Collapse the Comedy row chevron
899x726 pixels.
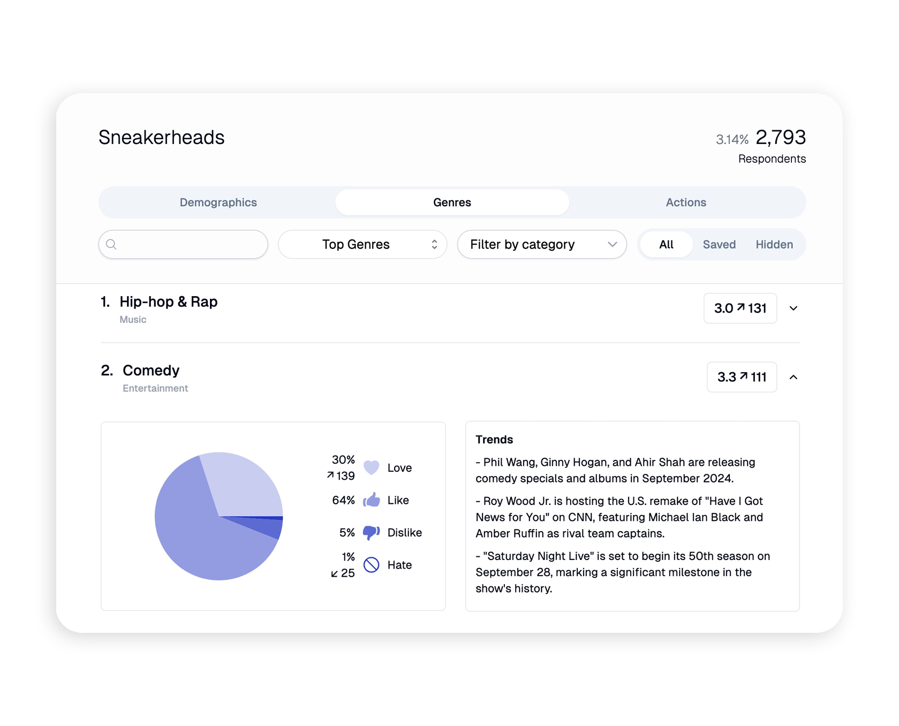pyautogui.click(x=794, y=377)
